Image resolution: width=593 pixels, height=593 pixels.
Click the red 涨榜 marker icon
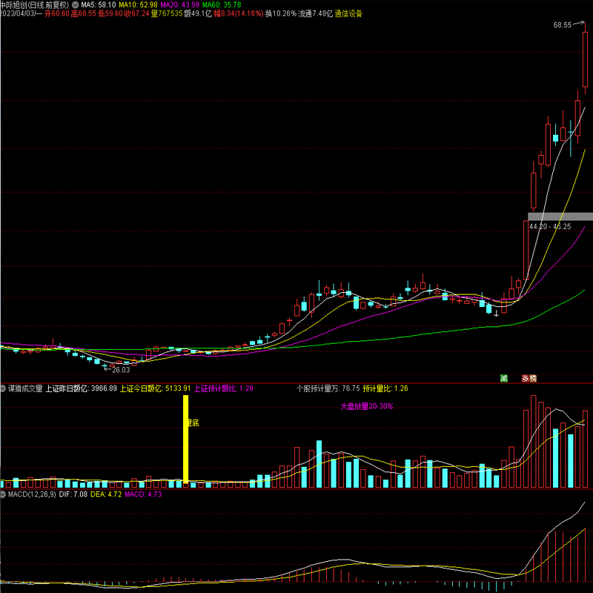tap(529, 378)
